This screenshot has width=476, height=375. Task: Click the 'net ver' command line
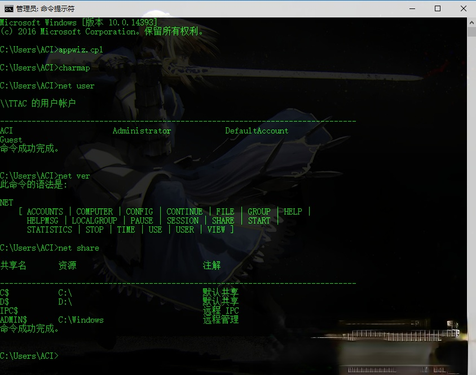click(x=45, y=176)
